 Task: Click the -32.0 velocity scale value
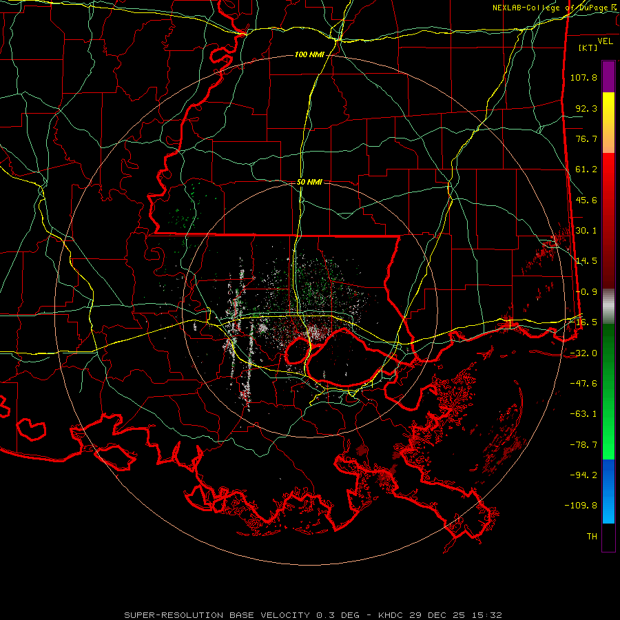[x=583, y=353]
